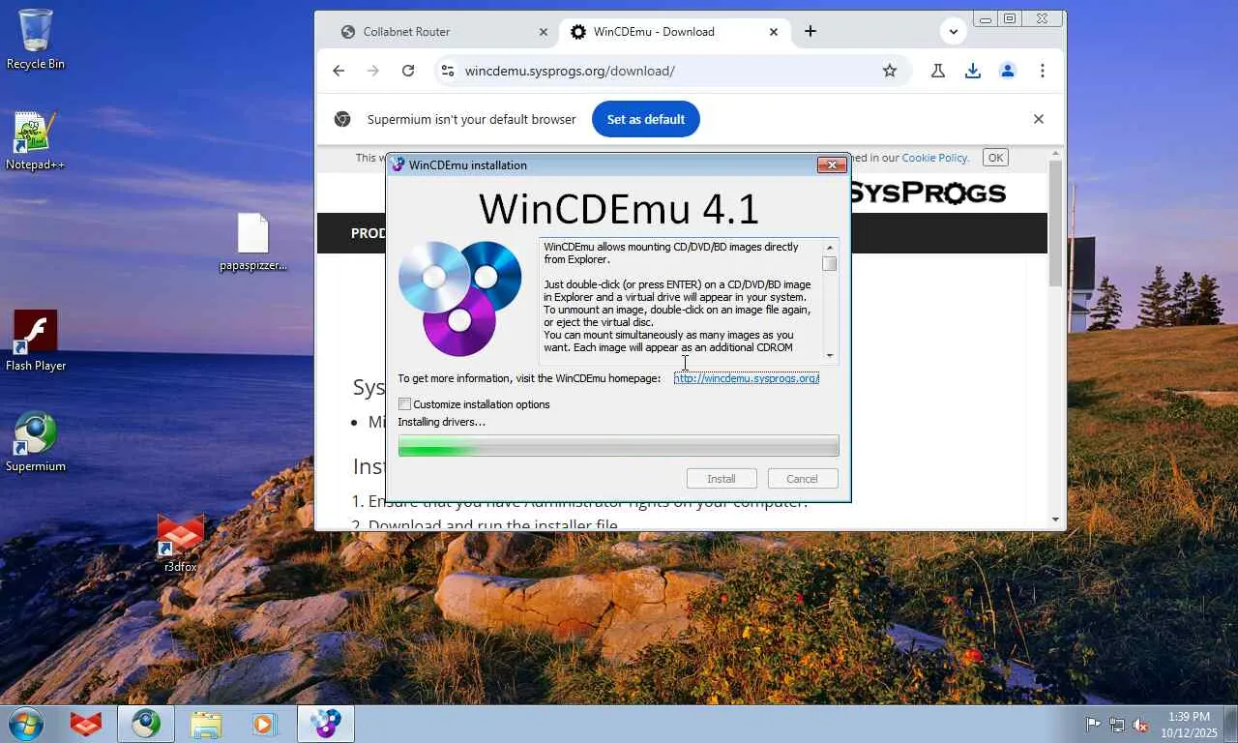Select the Flash Player desktop shortcut
1238x743 pixels.
pos(36,341)
